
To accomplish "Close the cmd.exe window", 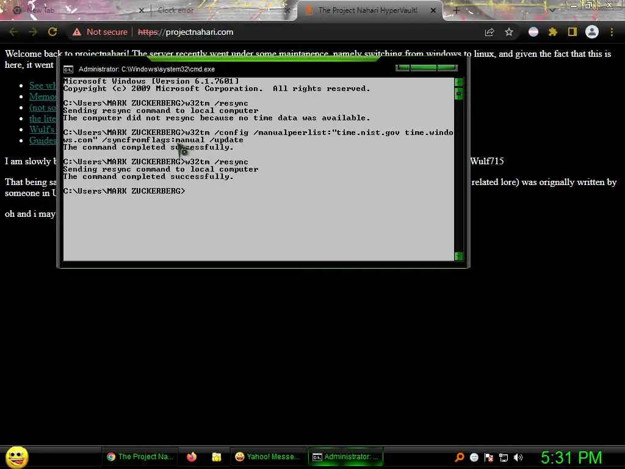I will point(447,68).
